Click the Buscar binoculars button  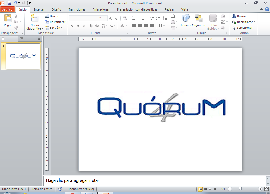(239, 16)
